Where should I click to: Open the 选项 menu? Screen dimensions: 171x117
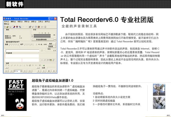point(47,22)
